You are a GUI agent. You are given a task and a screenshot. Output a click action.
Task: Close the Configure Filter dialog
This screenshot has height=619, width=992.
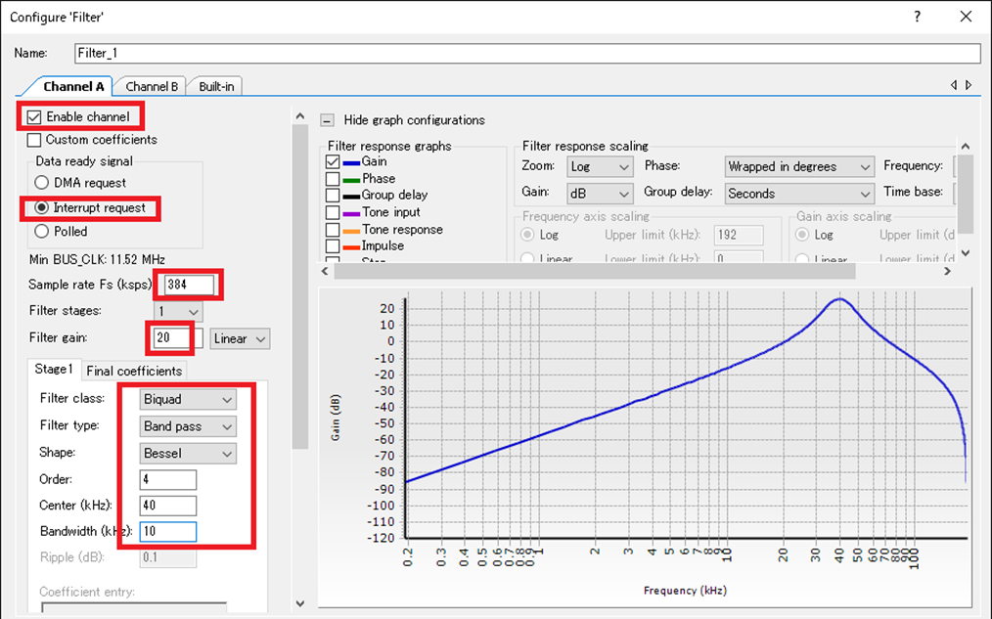pyautogui.click(x=966, y=17)
